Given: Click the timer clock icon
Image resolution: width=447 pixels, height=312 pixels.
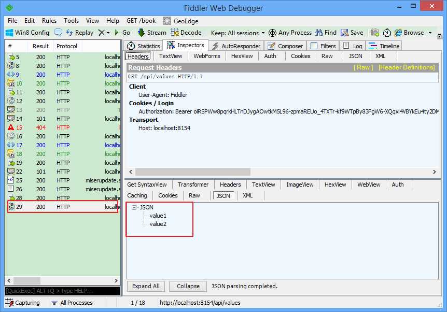Looking at the screenshot, I should tap(387, 33).
